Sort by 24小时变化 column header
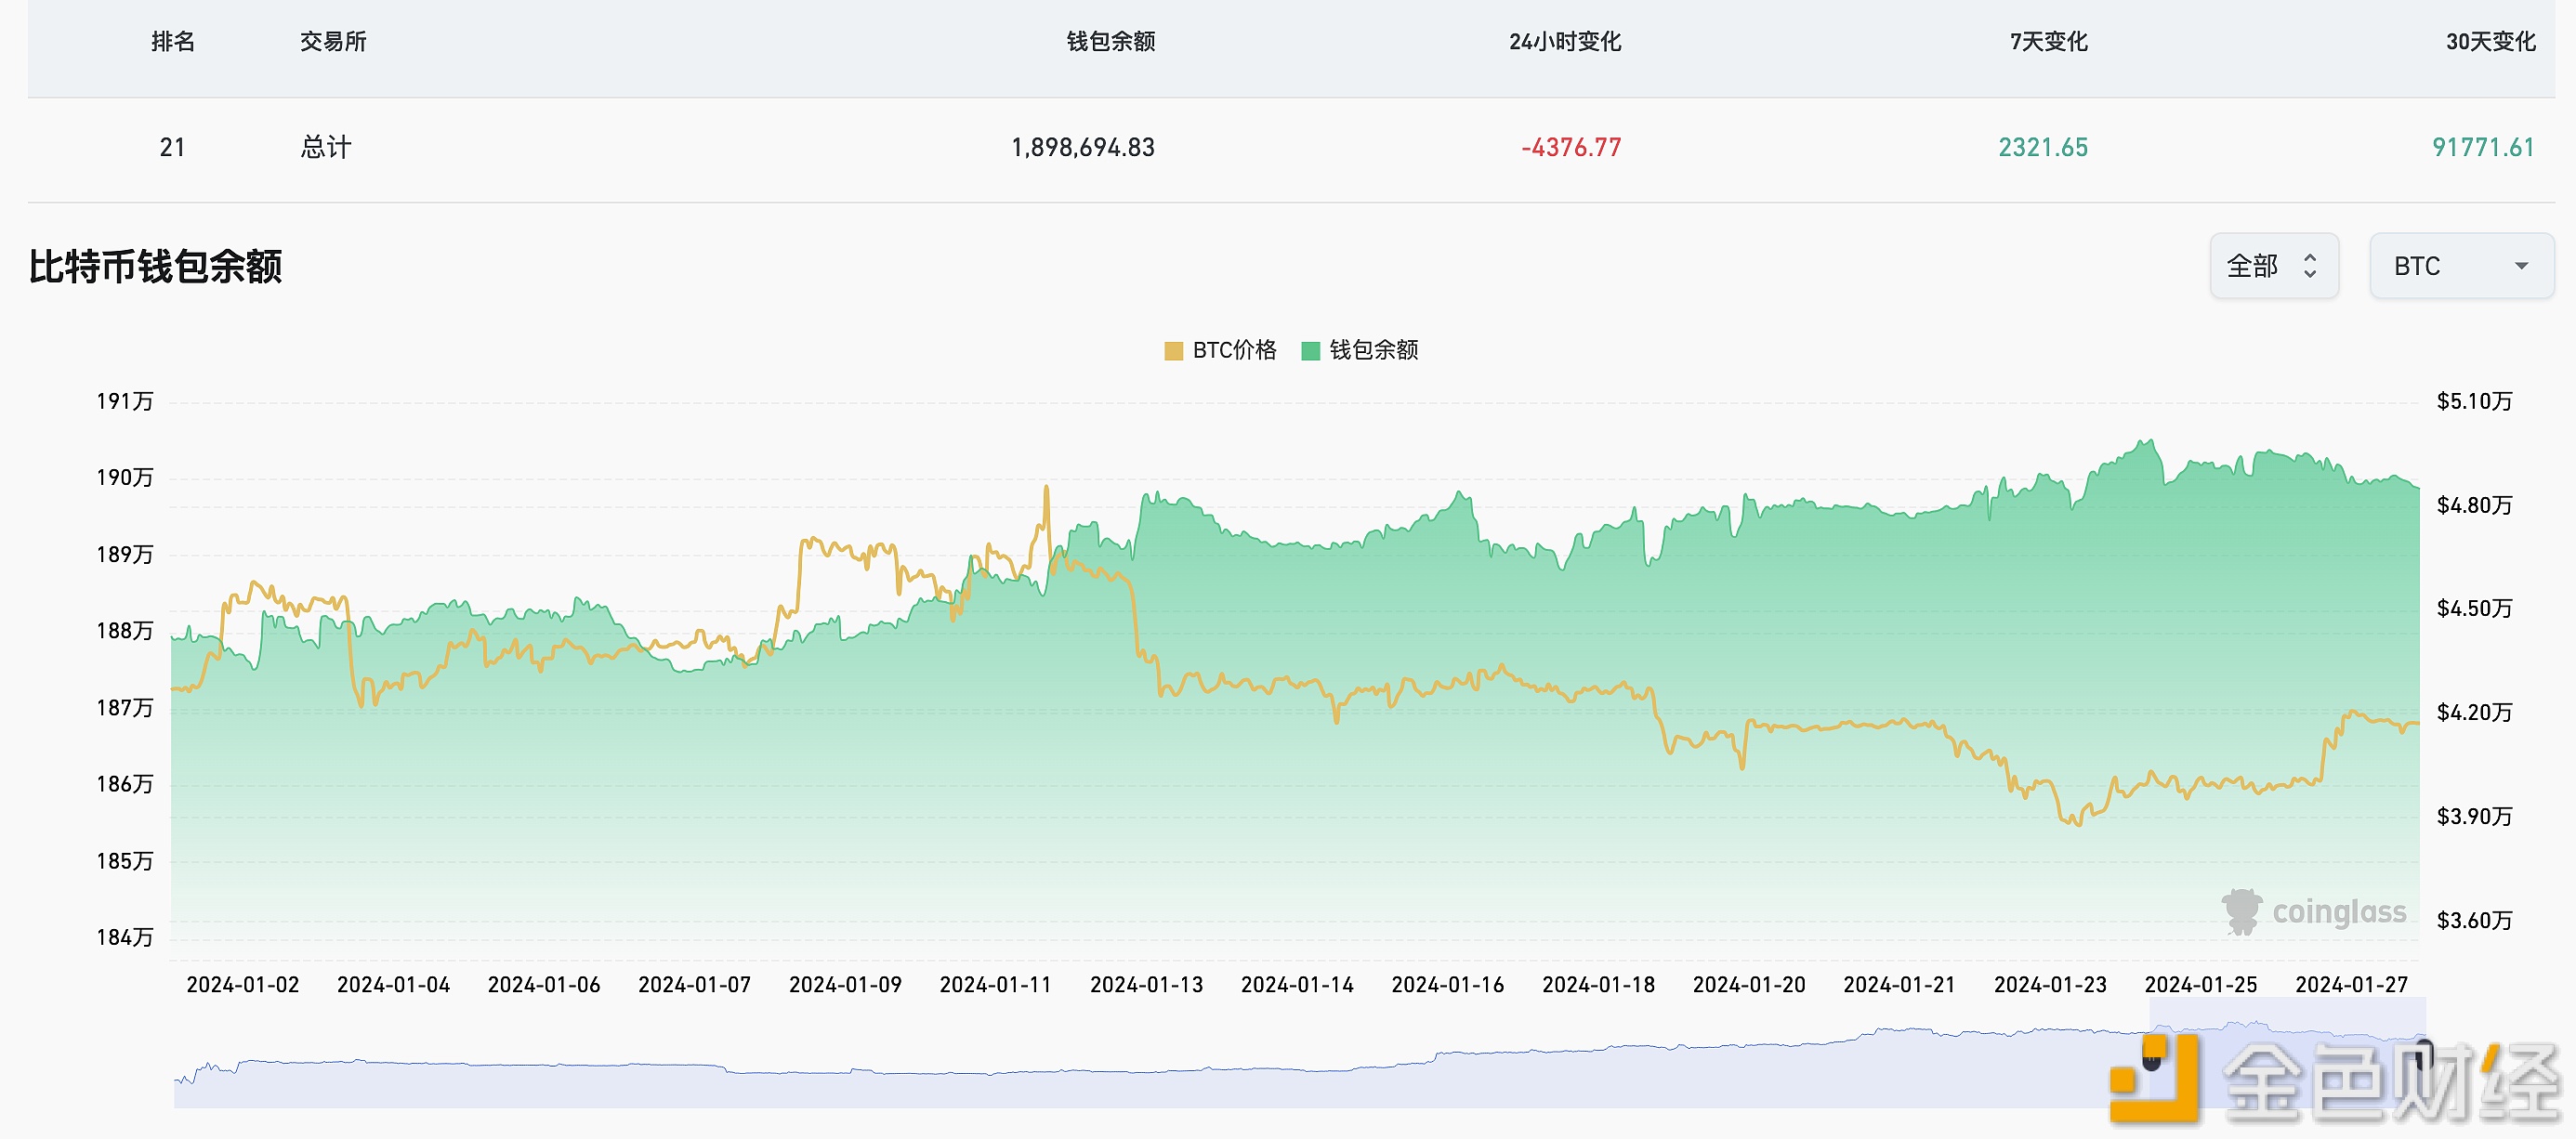The width and height of the screenshot is (2576, 1139). (1565, 42)
